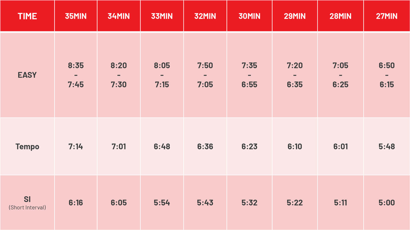410x230 pixels.
Task: Click the TIME header cell
Action: 27,16
